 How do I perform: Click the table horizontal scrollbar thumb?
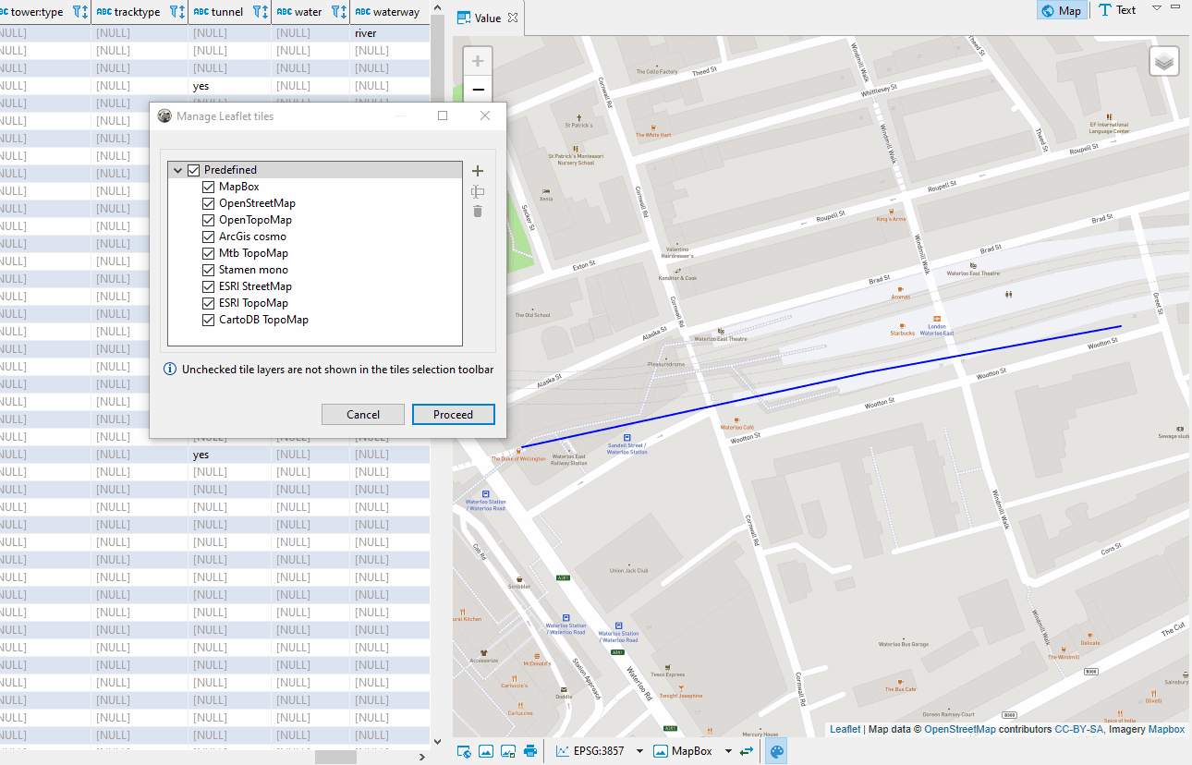tap(334, 757)
